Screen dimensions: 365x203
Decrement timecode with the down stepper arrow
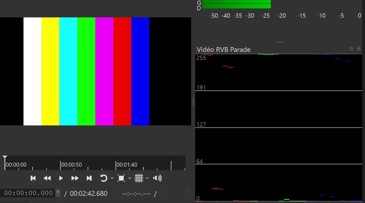(x=58, y=195)
